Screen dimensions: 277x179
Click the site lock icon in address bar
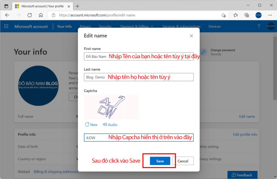click(53, 15)
